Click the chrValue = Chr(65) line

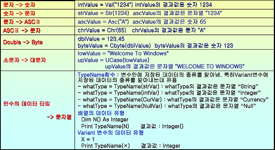pos(142,30)
